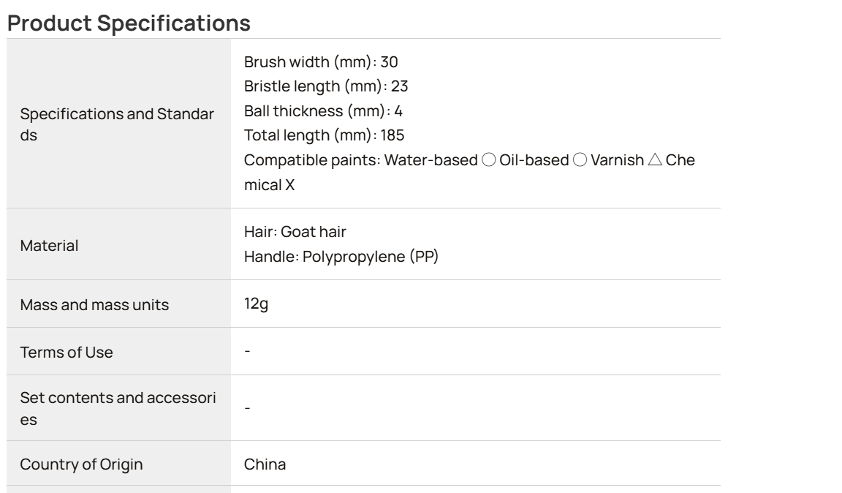Click the Bristle length 23 mm line
Viewport: 842px width, 493px height.
326,86
